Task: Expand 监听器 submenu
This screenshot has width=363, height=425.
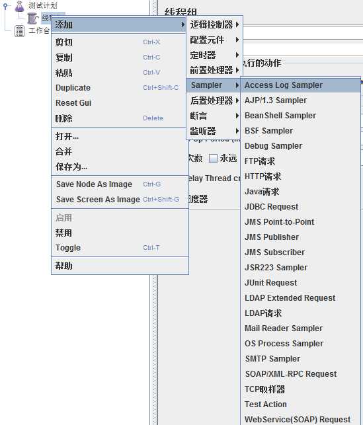Action: [214, 131]
